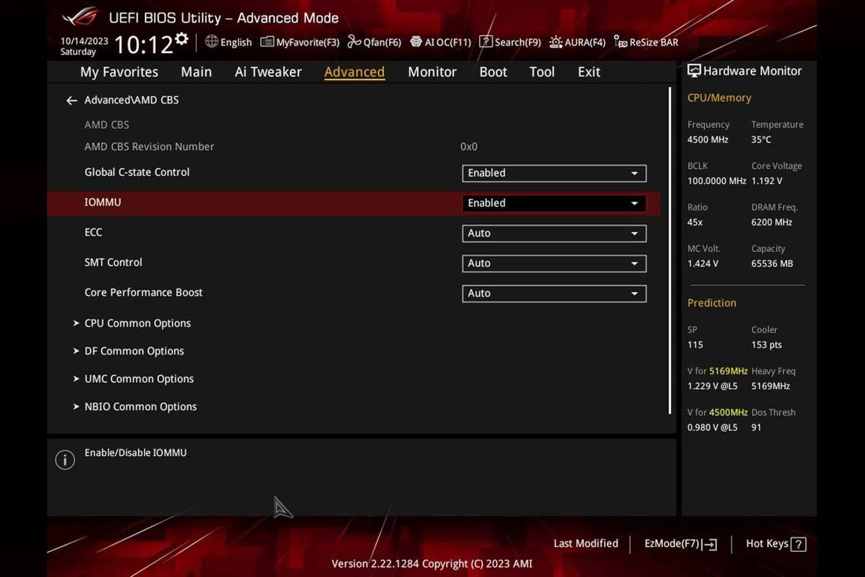This screenshot has width=865, height=577.
Task: Expand NBIO Common Options
Action: tap(141, 407)
